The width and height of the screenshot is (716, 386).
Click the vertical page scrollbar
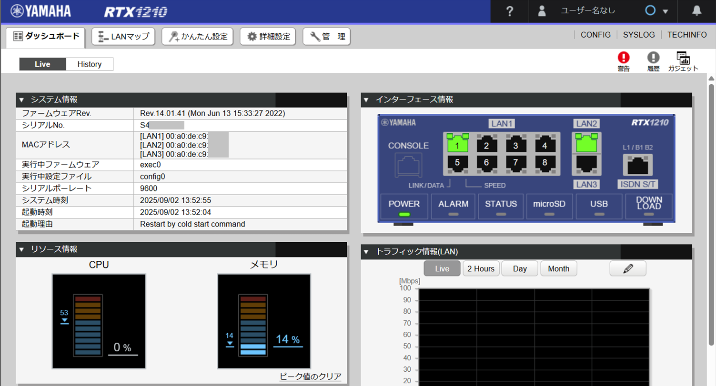(711, 190)
